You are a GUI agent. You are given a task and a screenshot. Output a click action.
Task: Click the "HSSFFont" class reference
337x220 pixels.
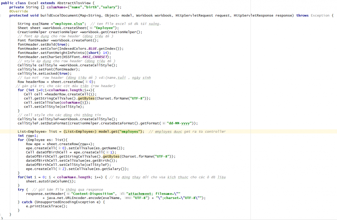[x=71, y=57]
